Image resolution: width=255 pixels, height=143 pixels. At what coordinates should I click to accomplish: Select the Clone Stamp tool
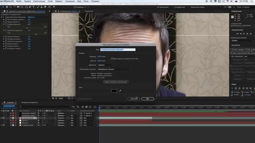(41, 7)
